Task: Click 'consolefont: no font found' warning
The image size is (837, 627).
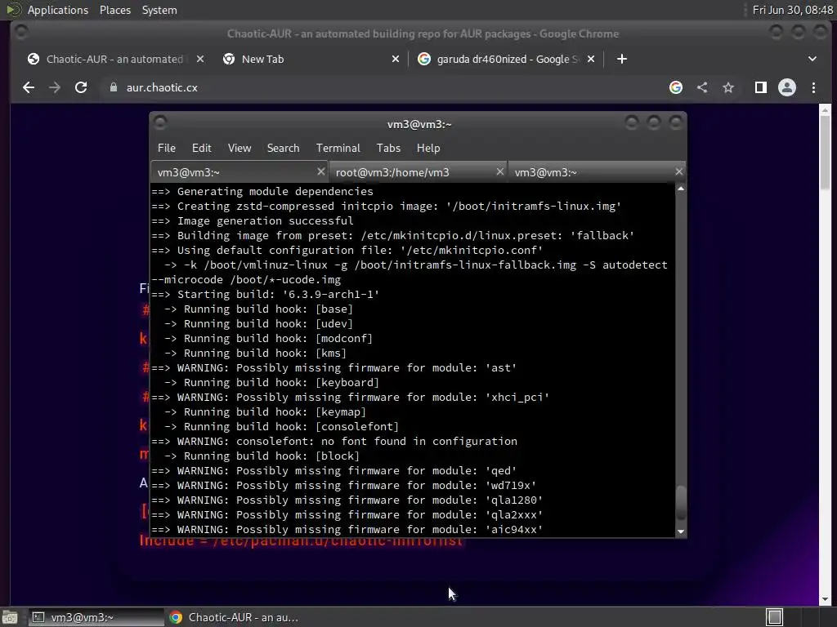Action: pos(334,441)
